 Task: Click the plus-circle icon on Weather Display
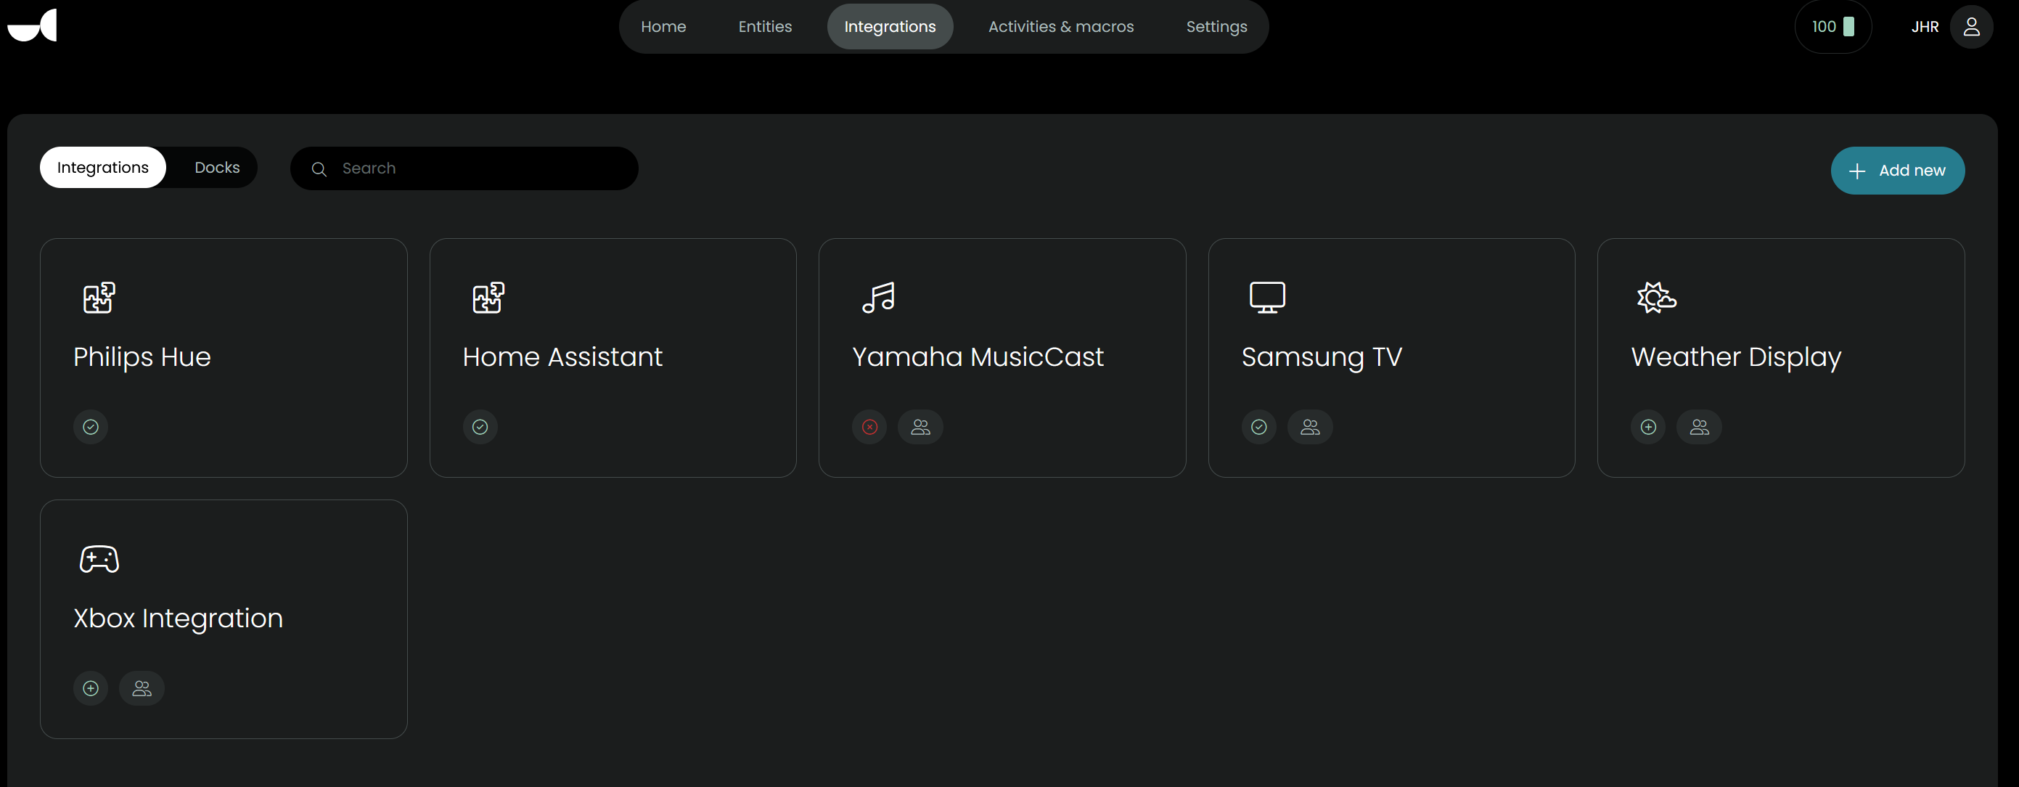[x=1647, y=427]
